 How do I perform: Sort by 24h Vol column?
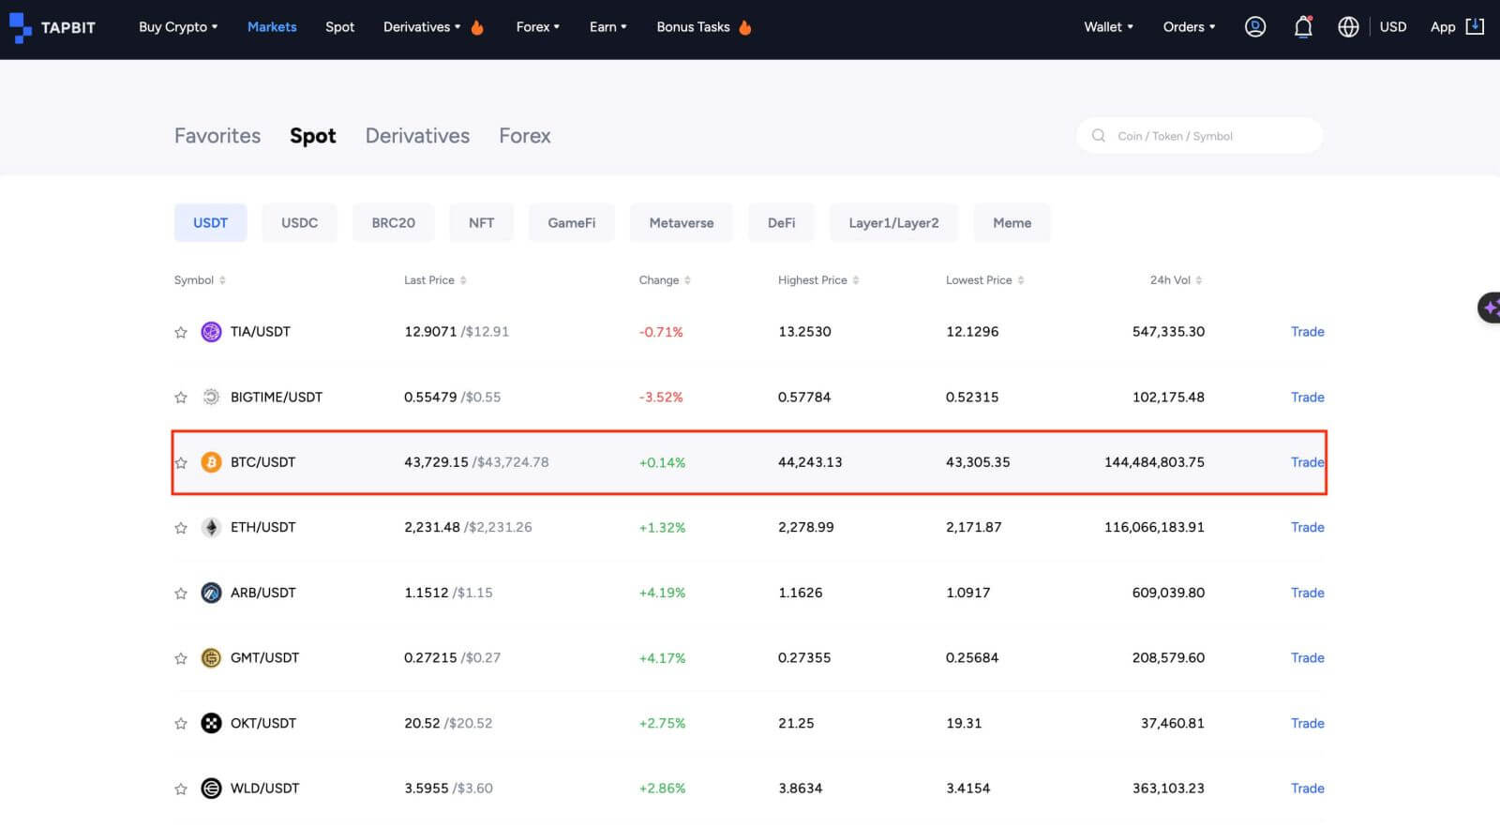(x=1177, y=280)
